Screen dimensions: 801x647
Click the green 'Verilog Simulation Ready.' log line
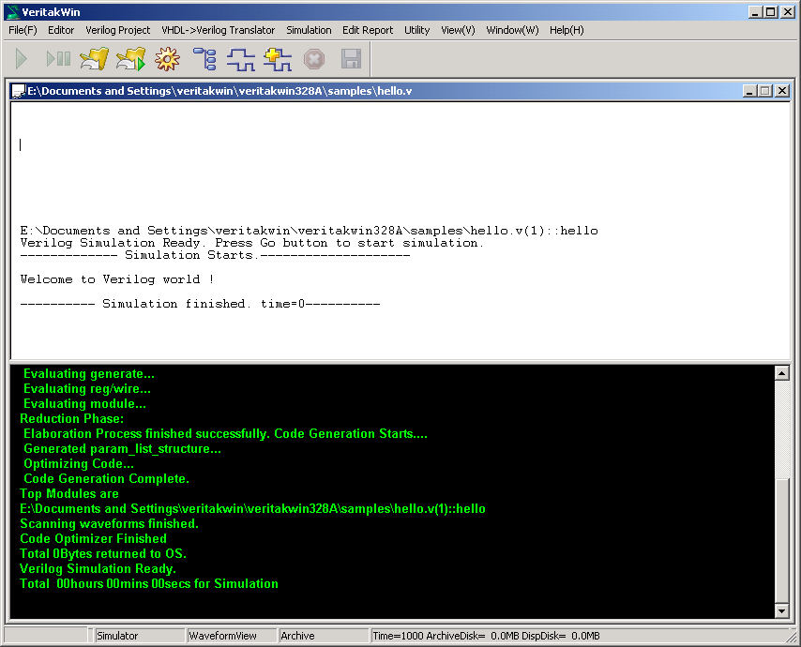[98, 568]
